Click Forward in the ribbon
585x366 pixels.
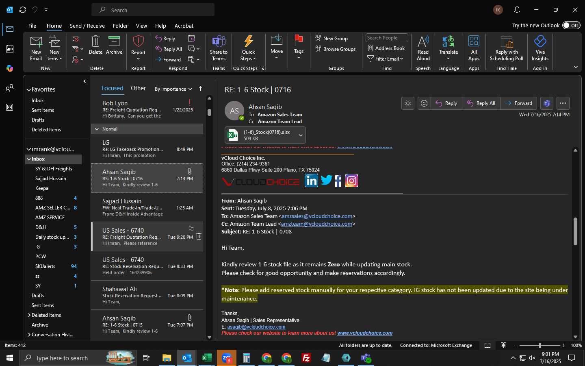[x=168, y=60]
